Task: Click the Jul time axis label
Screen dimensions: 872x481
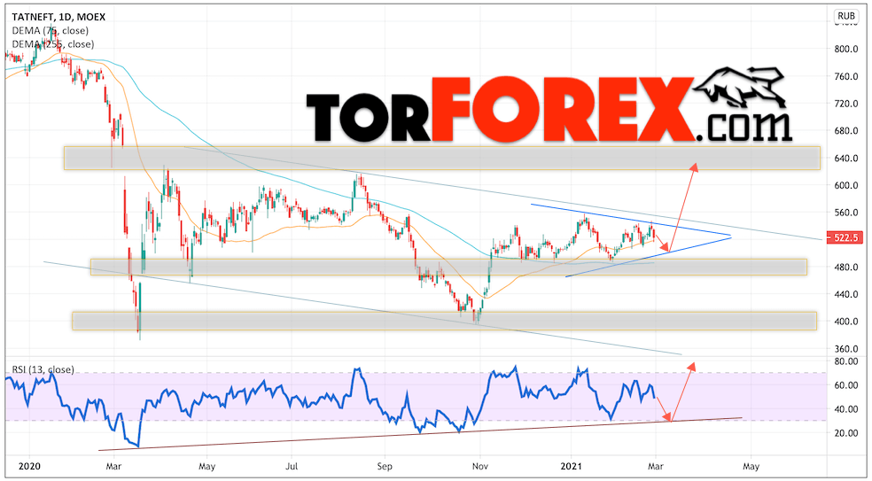Action: (x=292, y=466)
